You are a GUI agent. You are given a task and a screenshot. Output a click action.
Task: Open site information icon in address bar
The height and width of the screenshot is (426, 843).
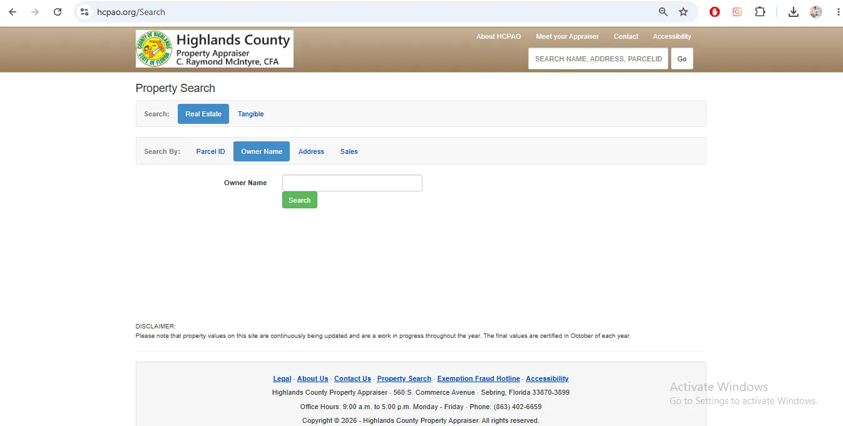(x=84, y=12)
